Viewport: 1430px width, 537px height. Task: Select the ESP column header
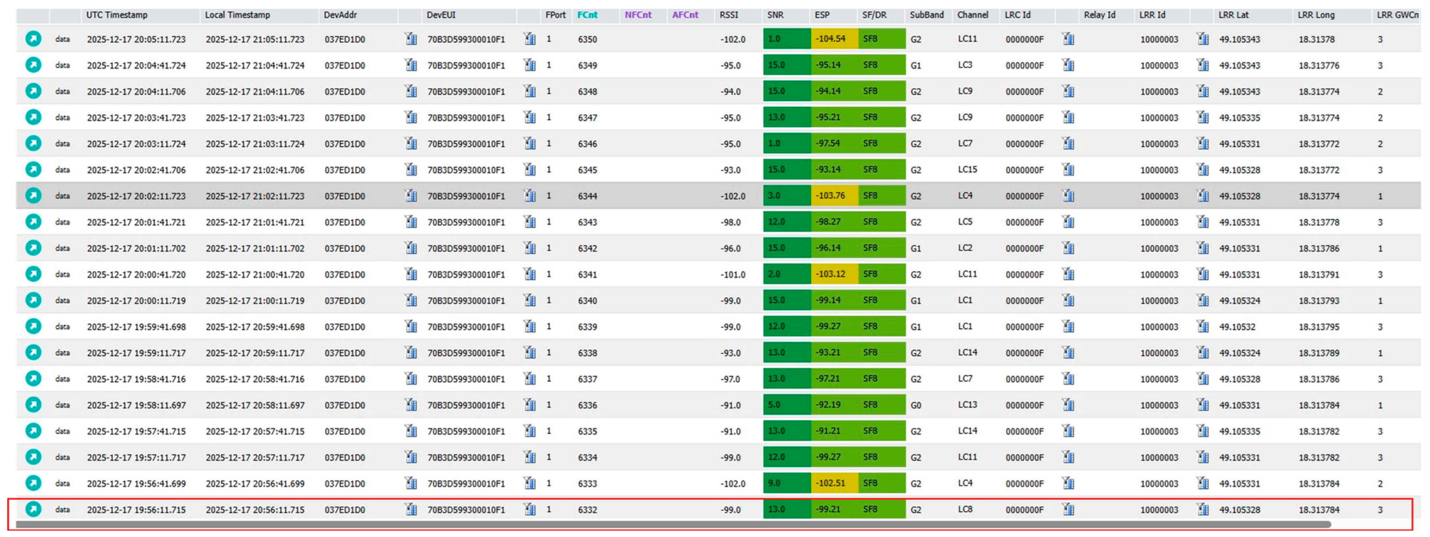822,15
